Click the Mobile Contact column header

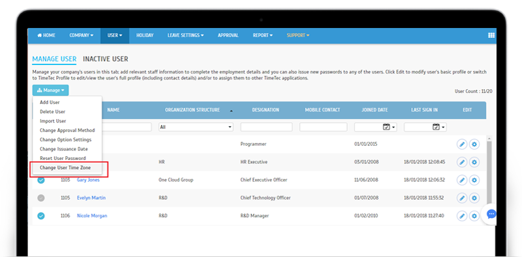322,110
